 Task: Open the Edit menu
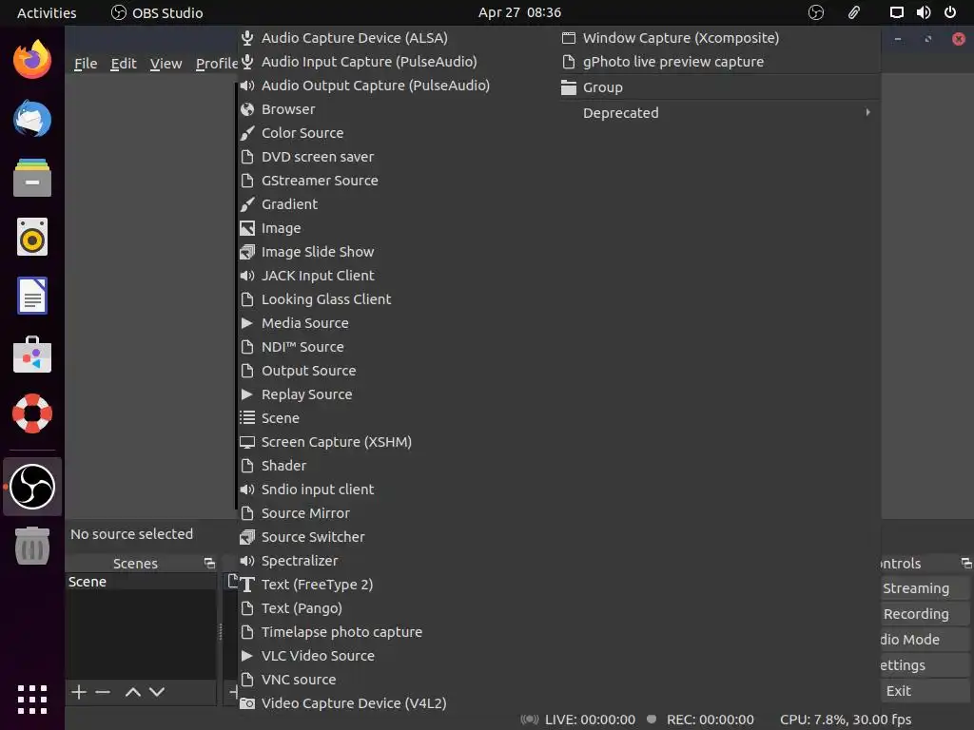coord(124,64)
